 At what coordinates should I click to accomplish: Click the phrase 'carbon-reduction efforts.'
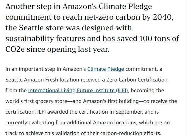[x=131, y=133]
